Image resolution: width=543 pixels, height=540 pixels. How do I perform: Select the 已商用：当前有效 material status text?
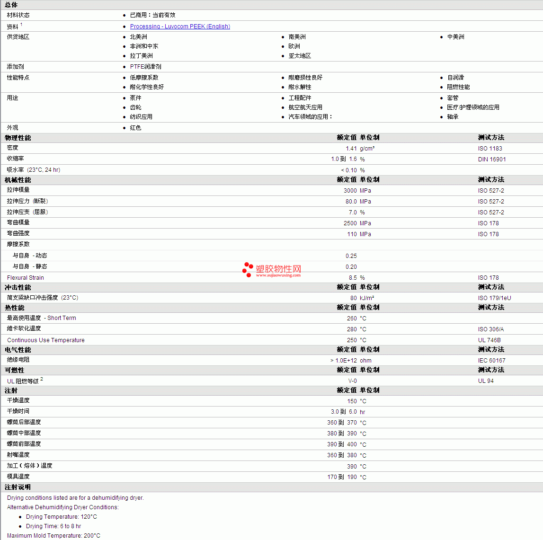coord(153,15)
